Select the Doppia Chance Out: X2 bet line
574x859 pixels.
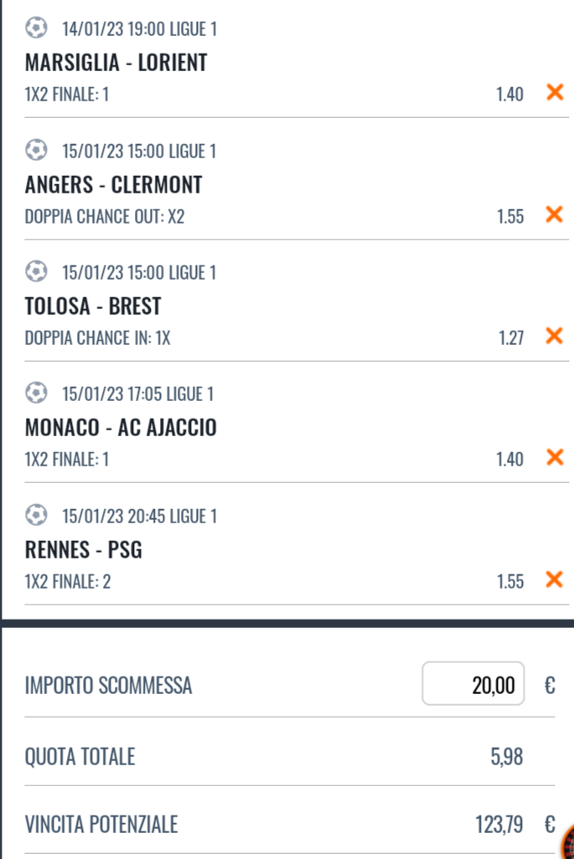click(105, 216)
